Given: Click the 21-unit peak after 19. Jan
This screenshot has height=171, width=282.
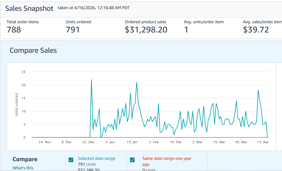Looking at the screenshot, I should pos(137,82).
